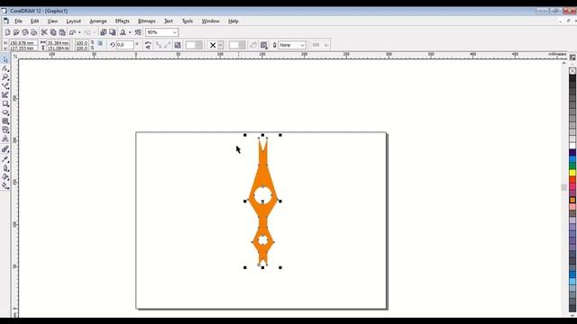Select the Shape tool
The image size is (577, 324).
coord(5,68)
